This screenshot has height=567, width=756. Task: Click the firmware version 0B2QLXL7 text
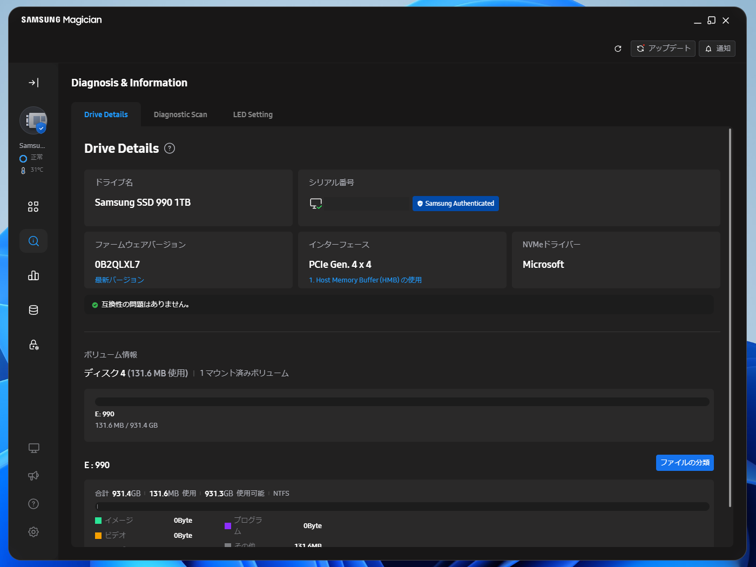117,265
